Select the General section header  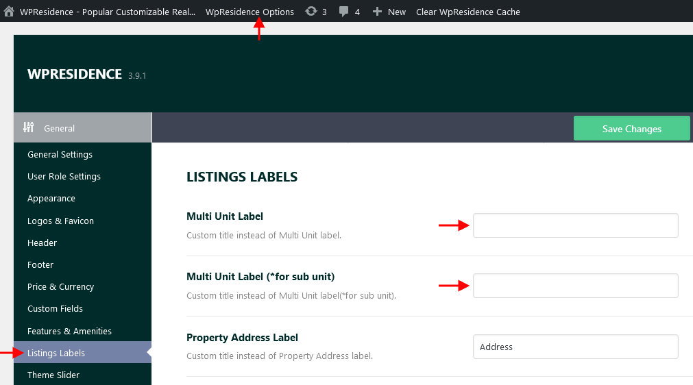coord(83,127)
